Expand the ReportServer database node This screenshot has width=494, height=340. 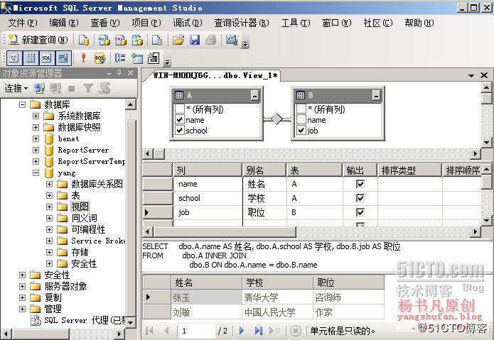[36, 150]
